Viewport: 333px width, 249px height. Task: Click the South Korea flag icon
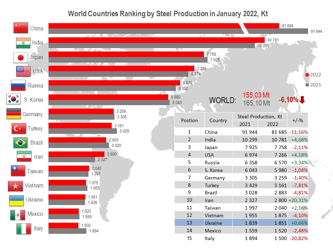point(14,99)
